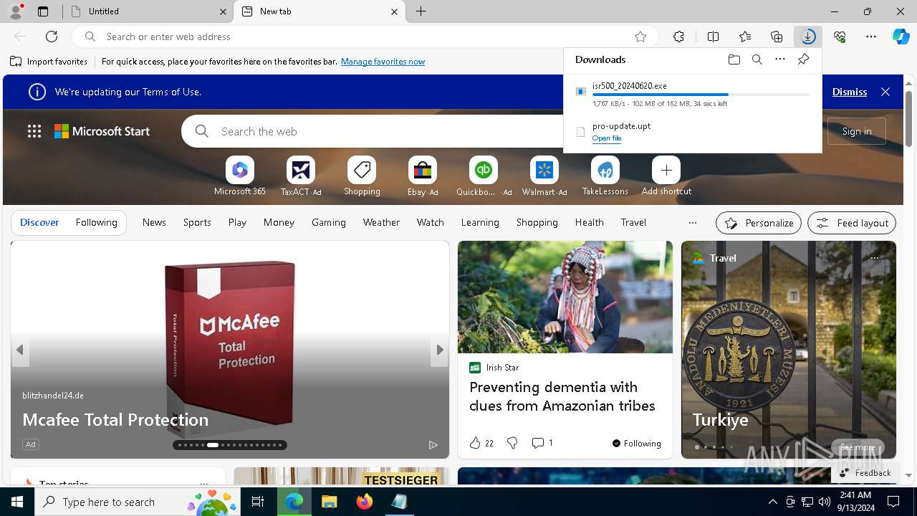Click the isr500_20240620.exe download progress bar
The width and height of the screenshot is (917, 516).
(x=701, y=95)
